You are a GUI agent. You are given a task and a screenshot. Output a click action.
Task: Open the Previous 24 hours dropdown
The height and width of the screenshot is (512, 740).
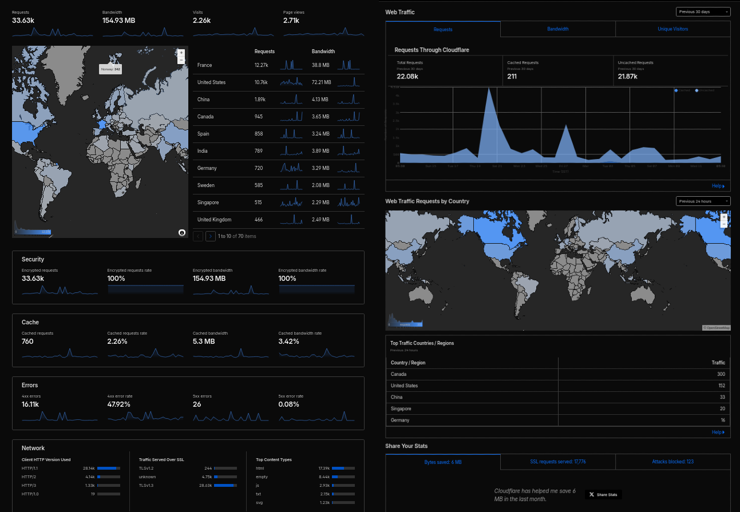coord(703,201)
